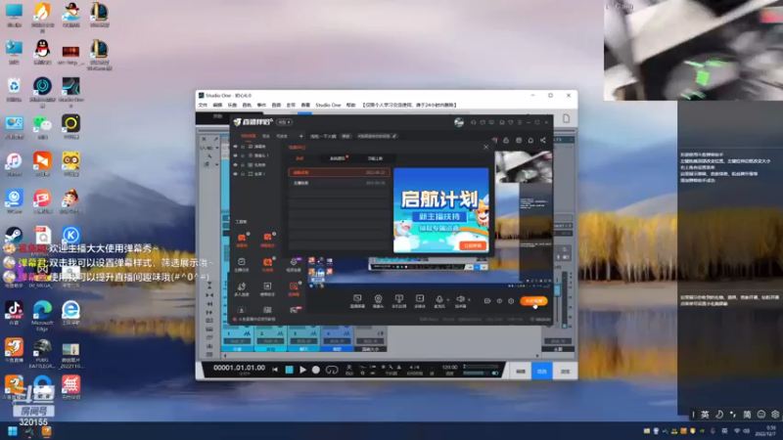Toggle the loop button in Studio One transport
The image size is (783, 440).
(x=332, y=371)
